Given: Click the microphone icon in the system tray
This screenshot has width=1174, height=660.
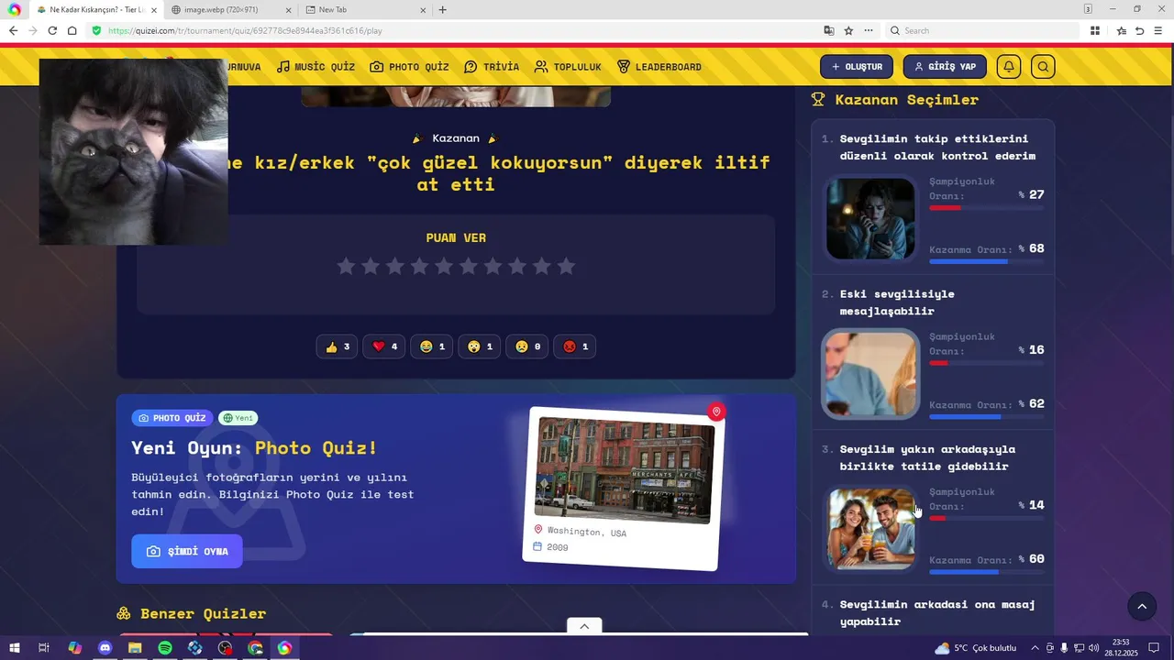Looking at the screenshot, I should (1064, 648).
